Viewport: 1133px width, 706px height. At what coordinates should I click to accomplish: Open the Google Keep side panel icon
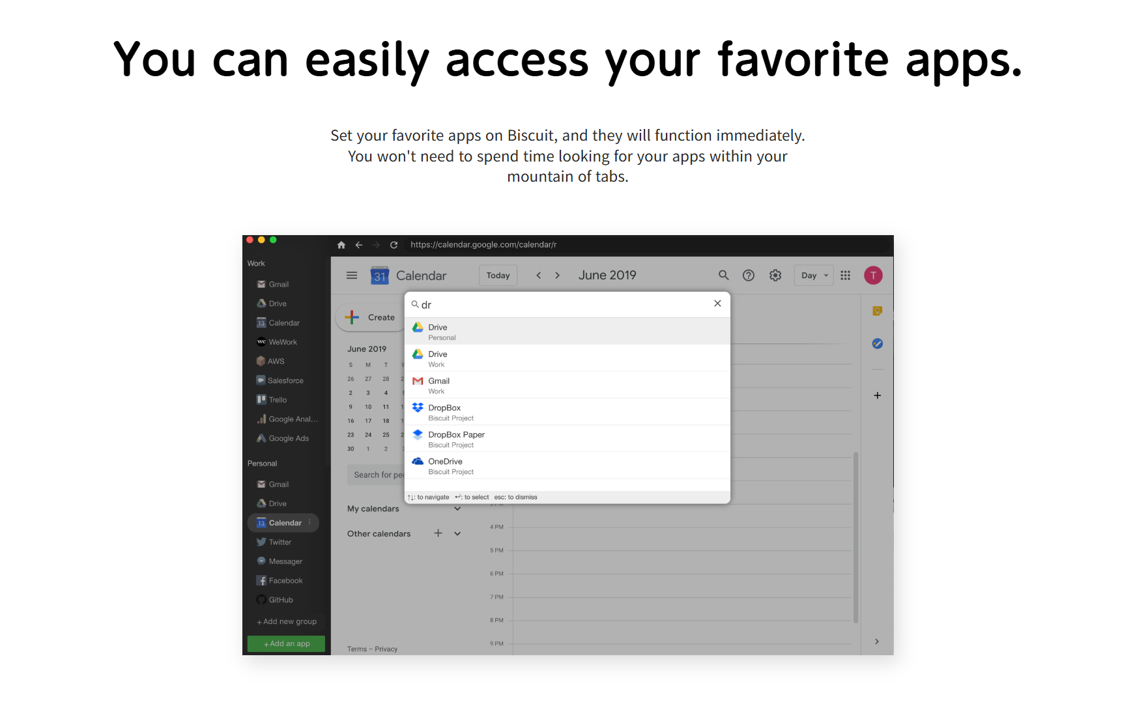coord(877,311)
